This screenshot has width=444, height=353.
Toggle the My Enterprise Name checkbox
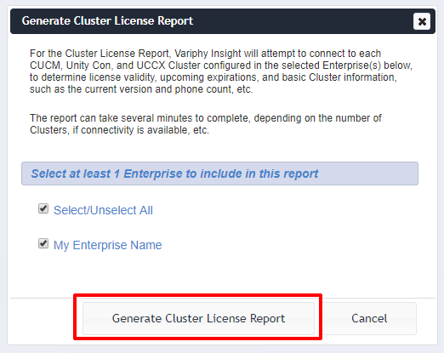[43, 243]
